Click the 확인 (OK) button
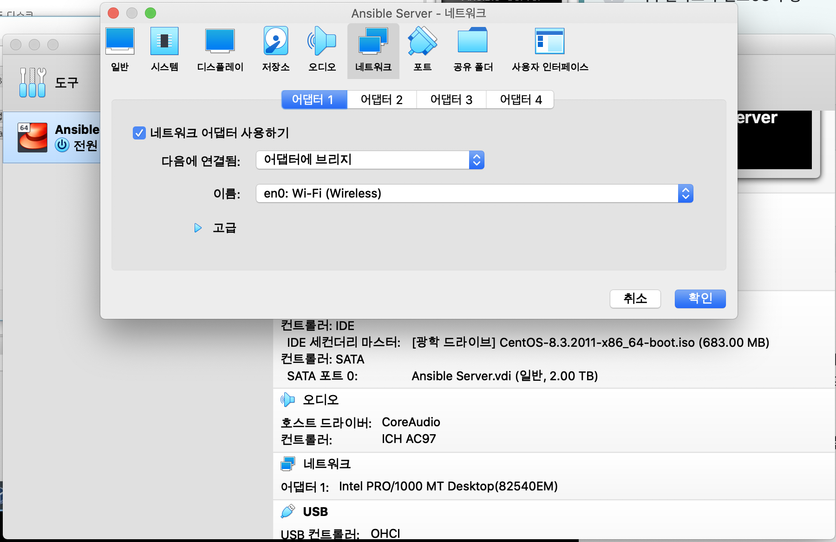The width and height of the screenshot is (836, 542). (x=700, y=298)
